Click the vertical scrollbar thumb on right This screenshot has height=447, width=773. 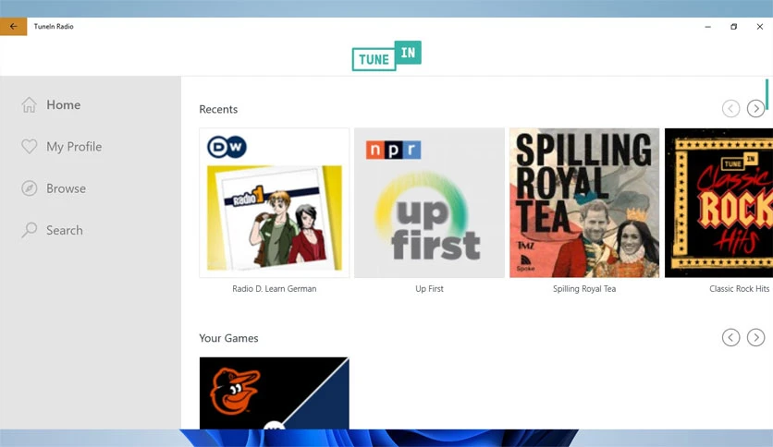(767, 94)
